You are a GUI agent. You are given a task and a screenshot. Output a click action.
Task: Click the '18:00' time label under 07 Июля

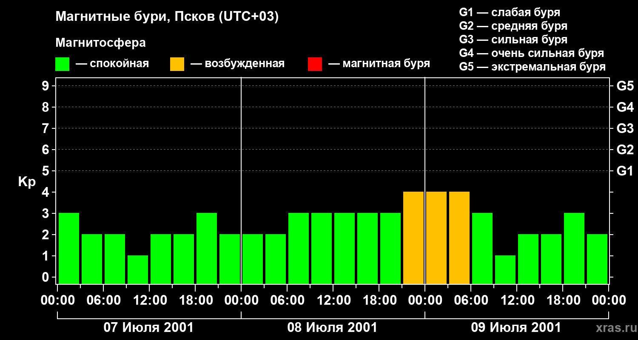pos(195,300)
